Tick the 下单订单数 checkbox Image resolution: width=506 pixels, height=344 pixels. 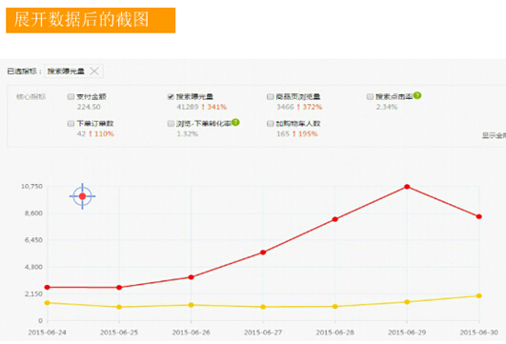71,124
